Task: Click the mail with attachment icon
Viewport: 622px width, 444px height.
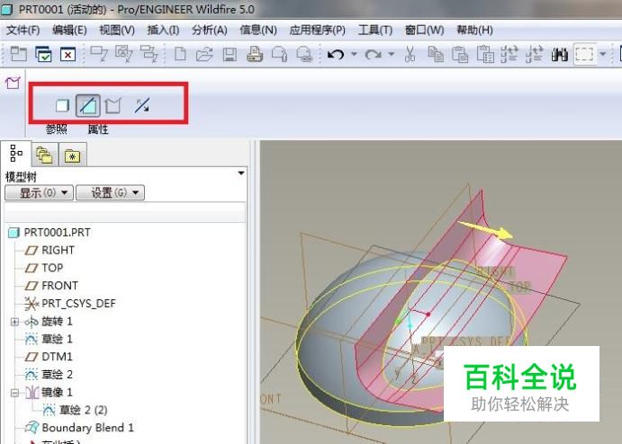Action: tap(279, 54)
